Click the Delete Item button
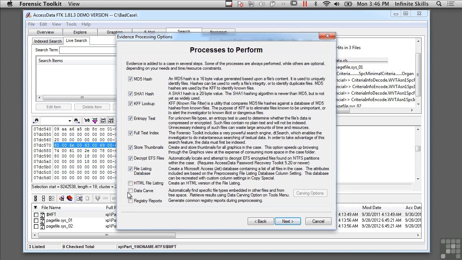 tap(92, 107)
